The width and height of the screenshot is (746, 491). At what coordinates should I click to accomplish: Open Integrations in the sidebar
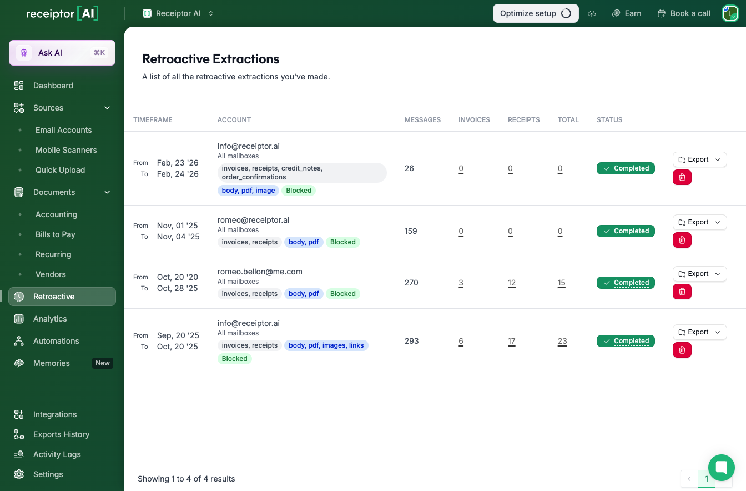pyautogui.click(x=55, y=414)
